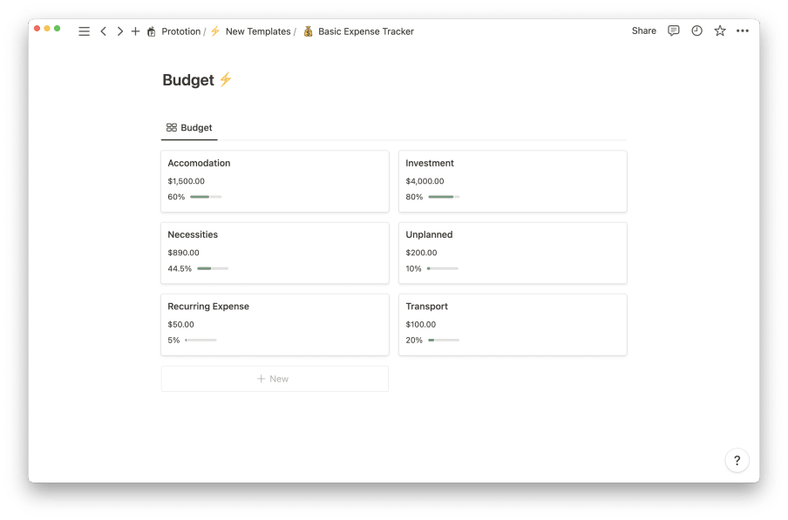The height and width of the screenshot is (520, 788).
Task: Open the Accomodation card
Action: 275,181
